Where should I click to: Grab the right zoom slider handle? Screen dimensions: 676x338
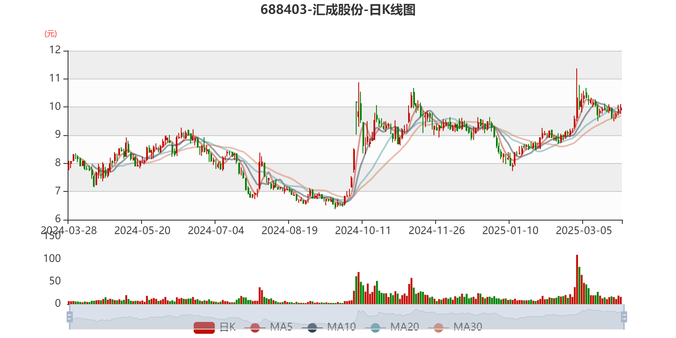[x=624, y=316]
